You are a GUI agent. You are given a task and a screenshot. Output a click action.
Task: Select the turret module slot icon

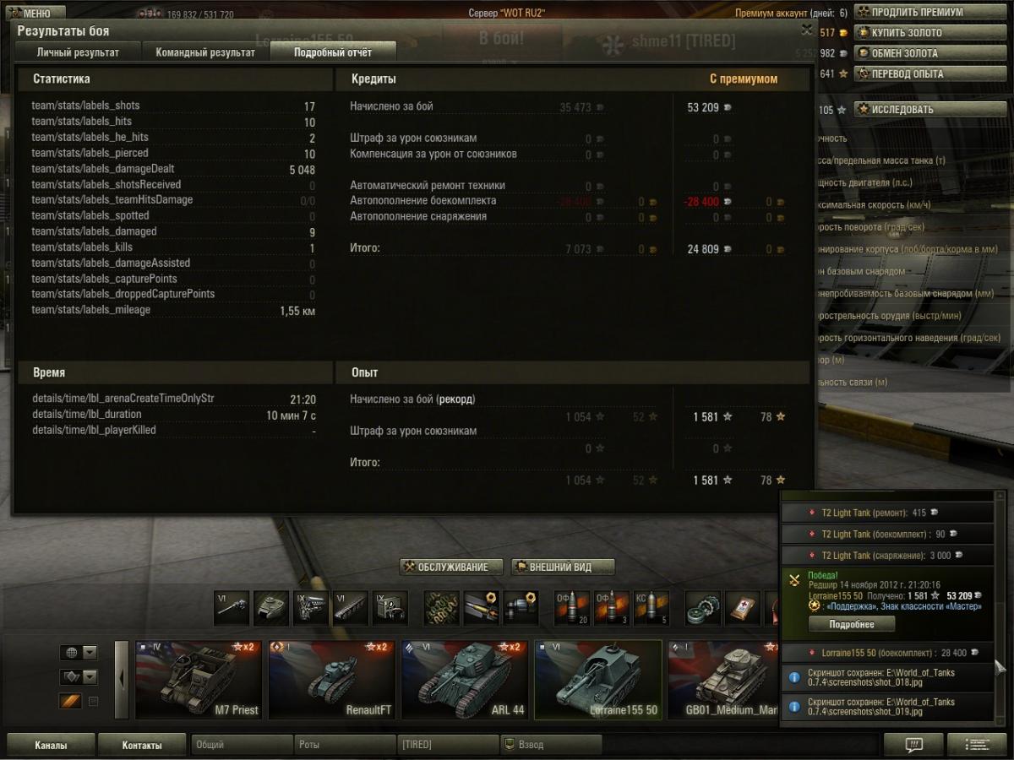(x=271, y=607)
